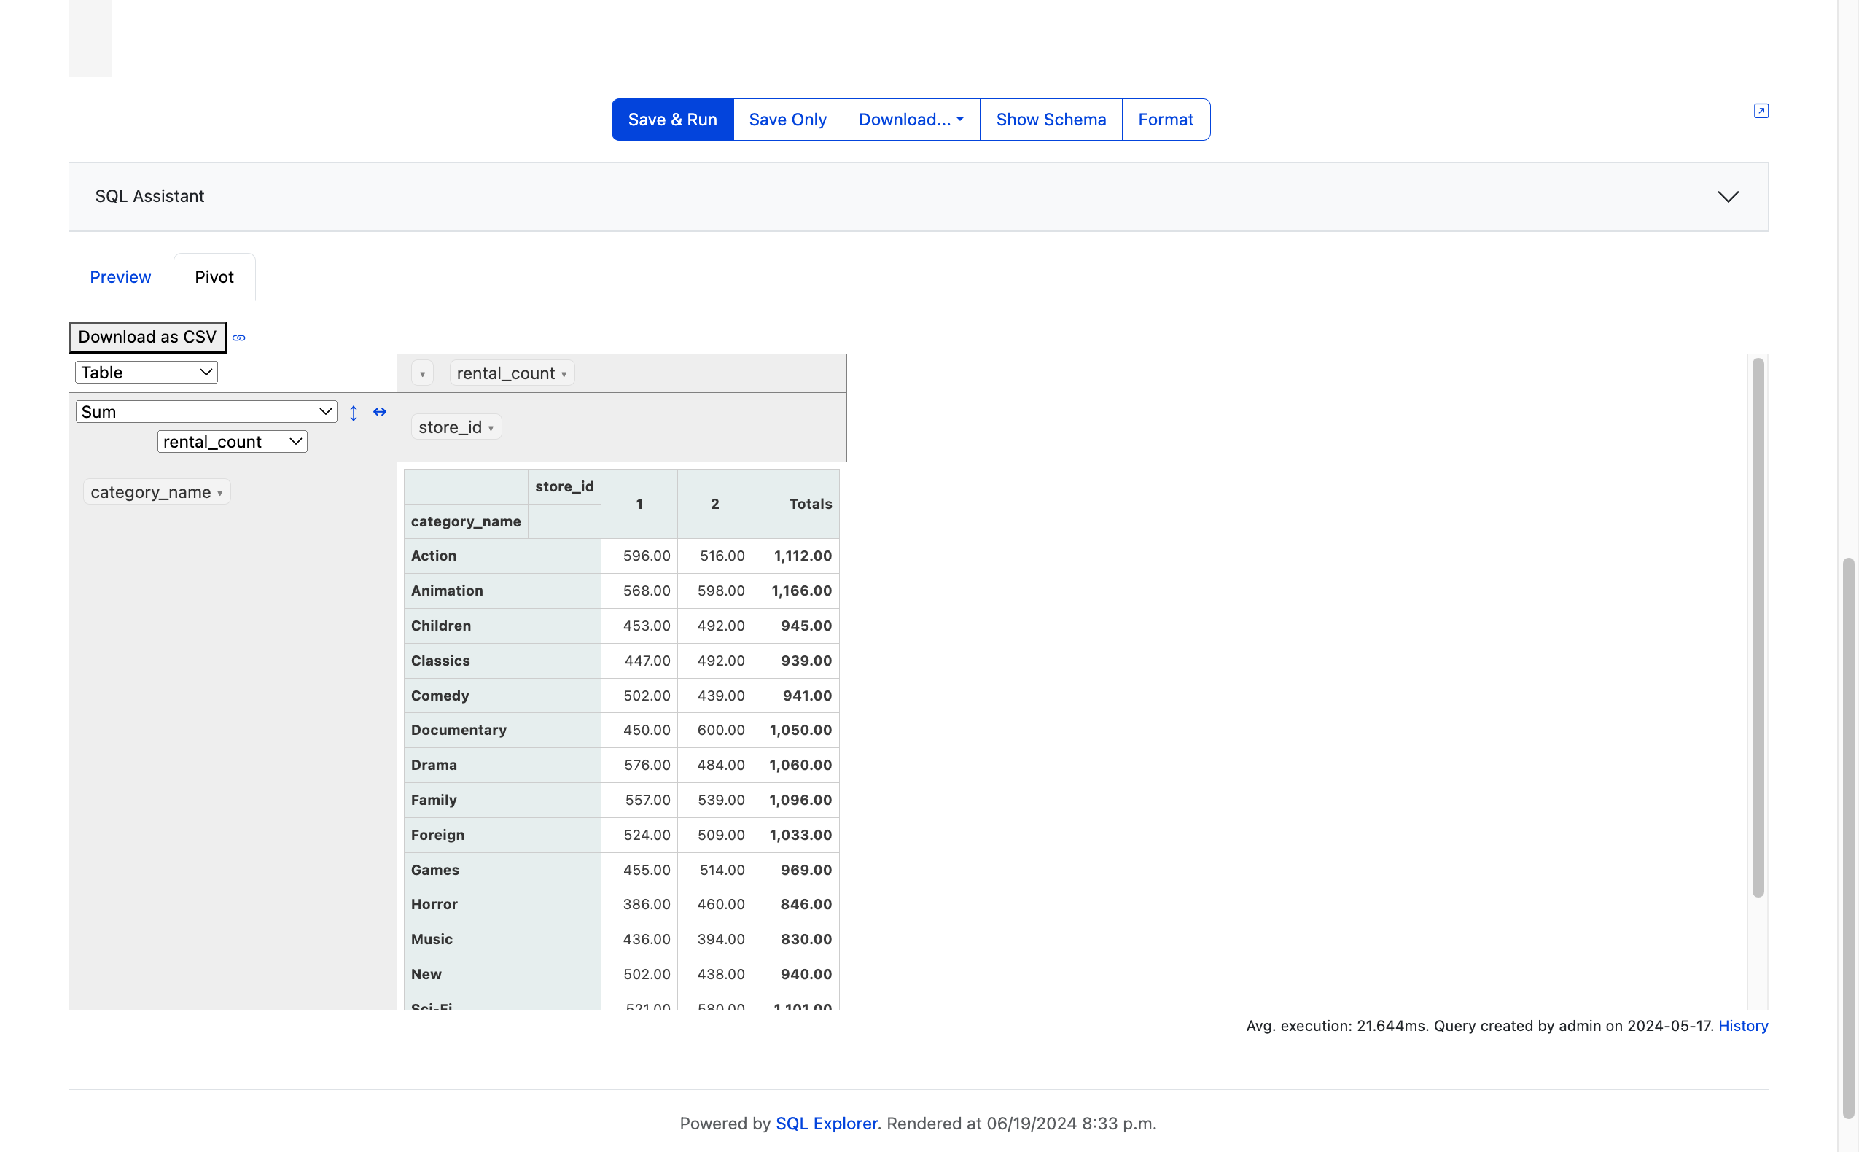Switch to the Pivot tab
The width and height of the screenshot is (1859, 1152).
(x=214, y=276)
